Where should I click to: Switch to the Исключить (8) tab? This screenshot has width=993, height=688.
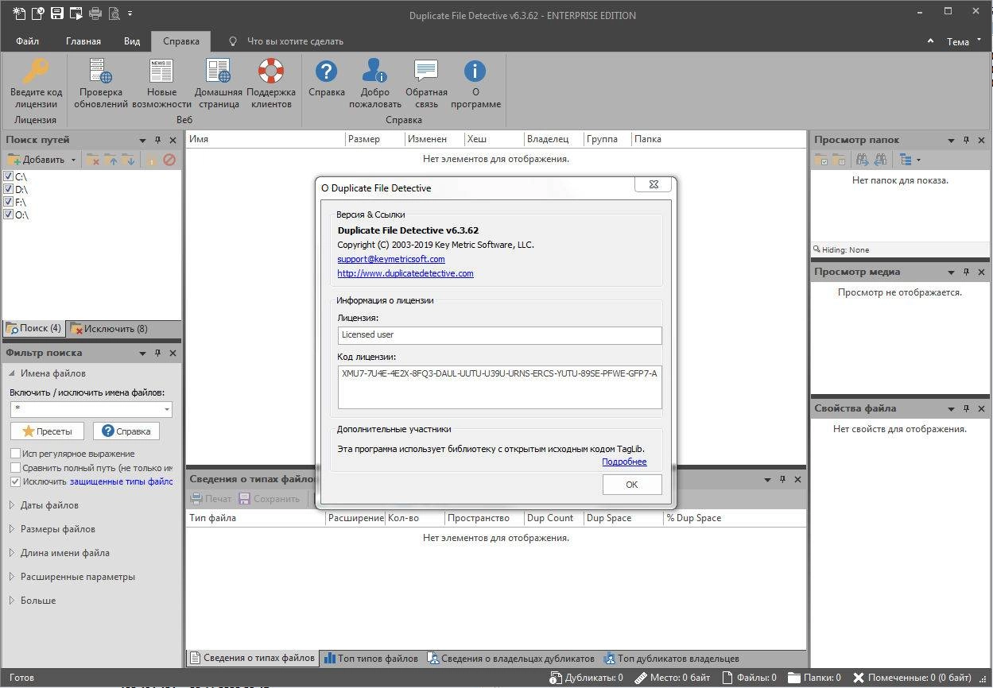109,328
